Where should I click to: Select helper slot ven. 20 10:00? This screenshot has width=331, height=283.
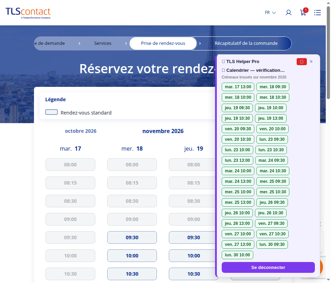pos(272,129)
